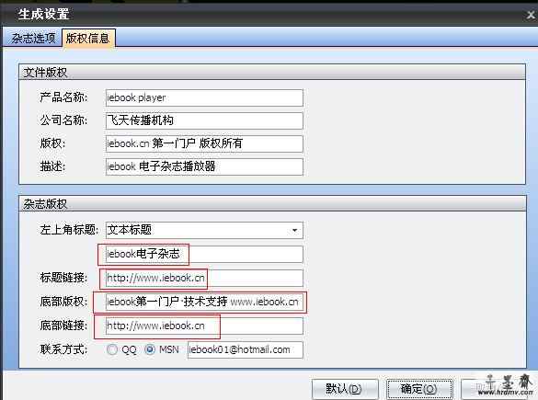Click the 文本标题 combo box

pos(204,230)
